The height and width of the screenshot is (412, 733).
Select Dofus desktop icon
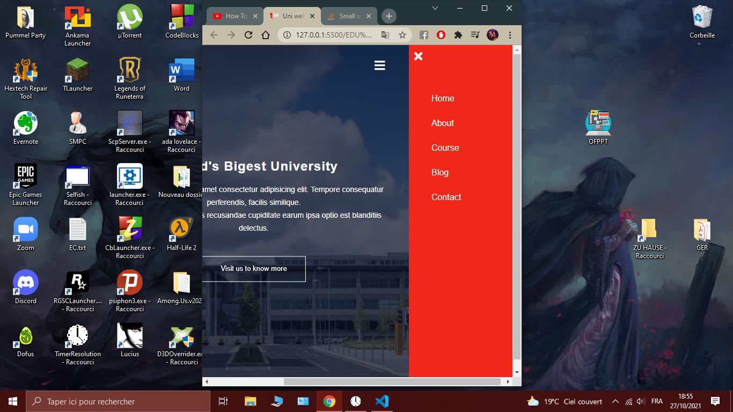coord(25,341)
